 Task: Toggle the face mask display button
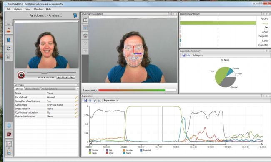click(85, 35)
